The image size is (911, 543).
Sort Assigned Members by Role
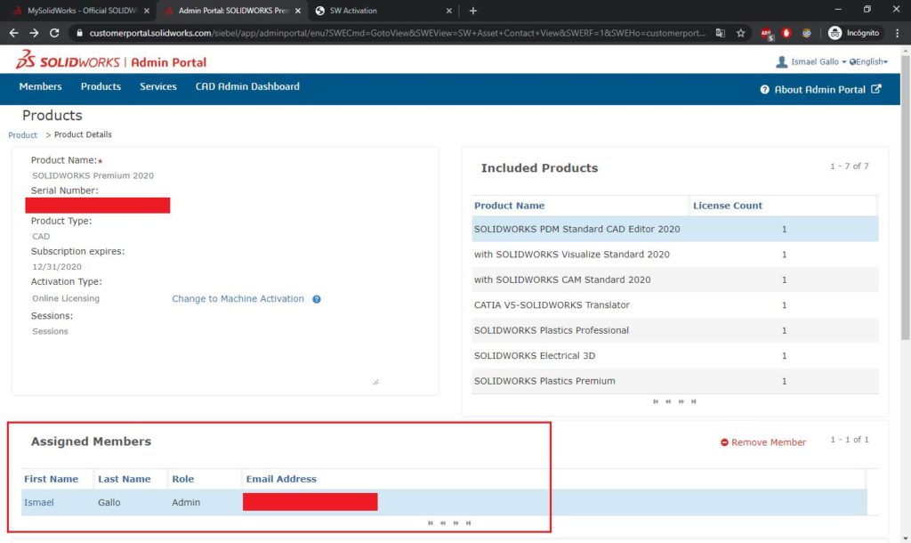point(183,479)
